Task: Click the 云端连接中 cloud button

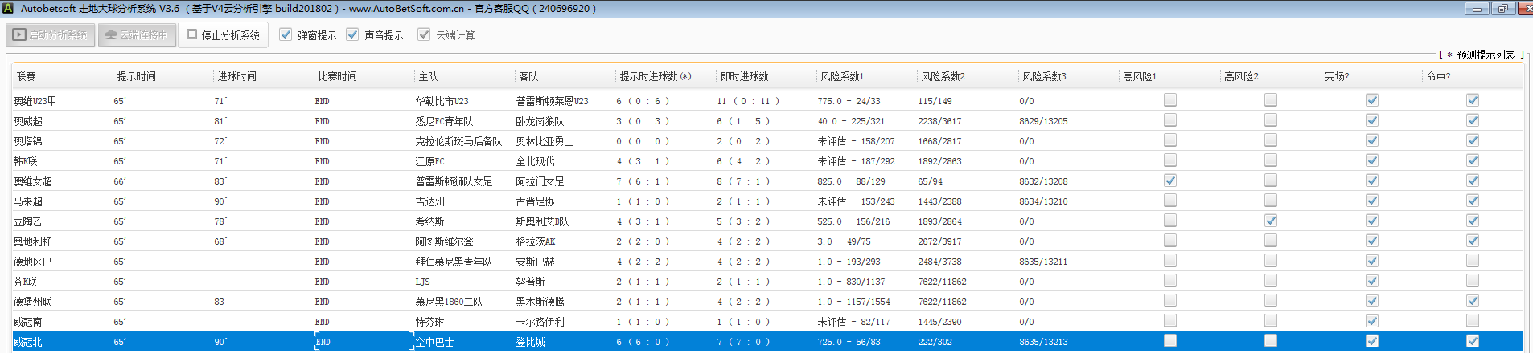Action: click(x=137, y=35)
